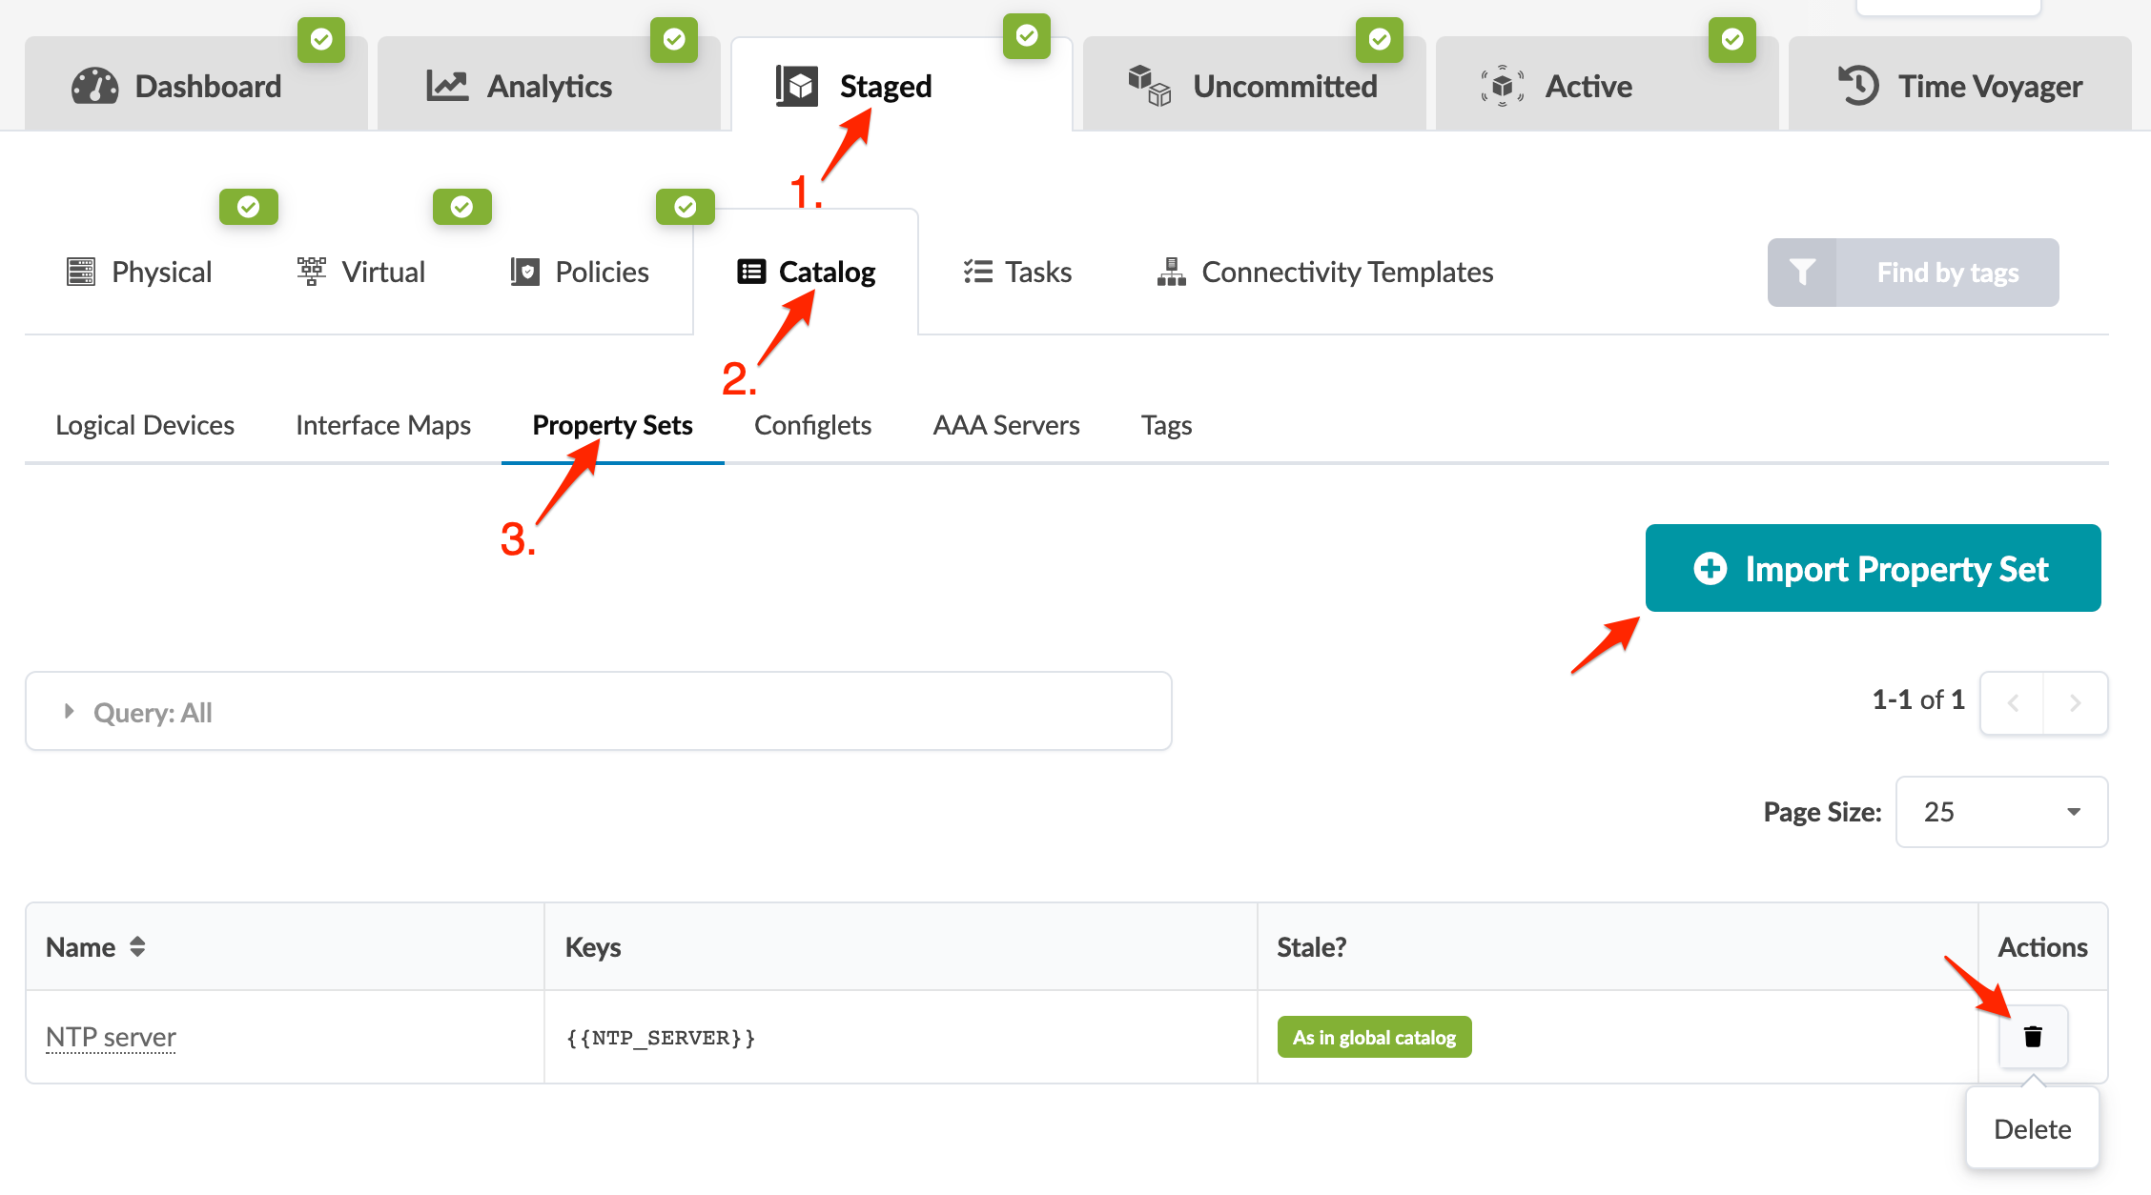The image size is (2151, 1195).
Task: Switch to the Configlets tab
Action: 812,425
